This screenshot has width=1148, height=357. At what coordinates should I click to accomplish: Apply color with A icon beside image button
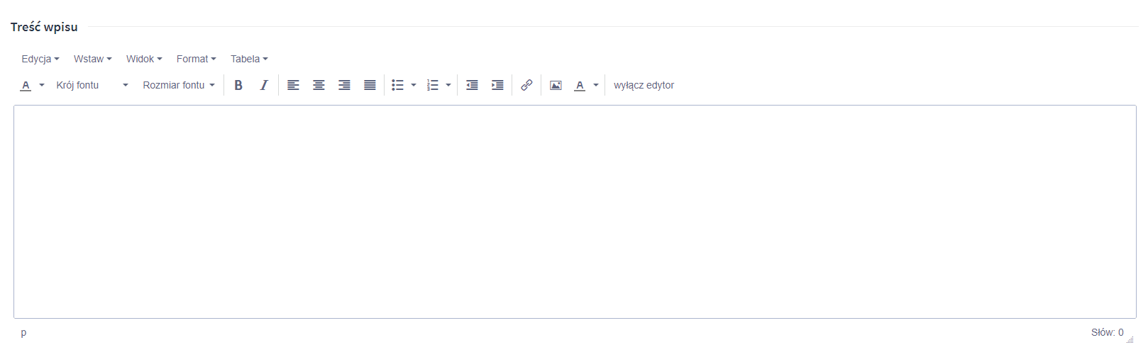click(580, 85)
